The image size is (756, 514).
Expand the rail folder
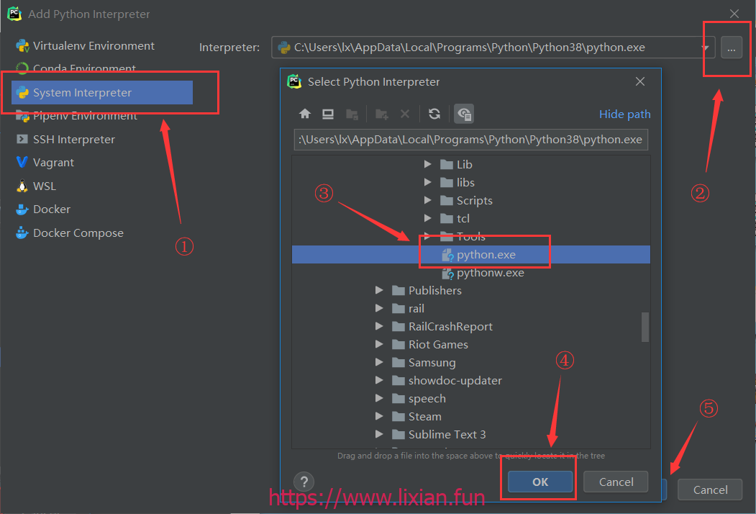[x=379, y=308]
